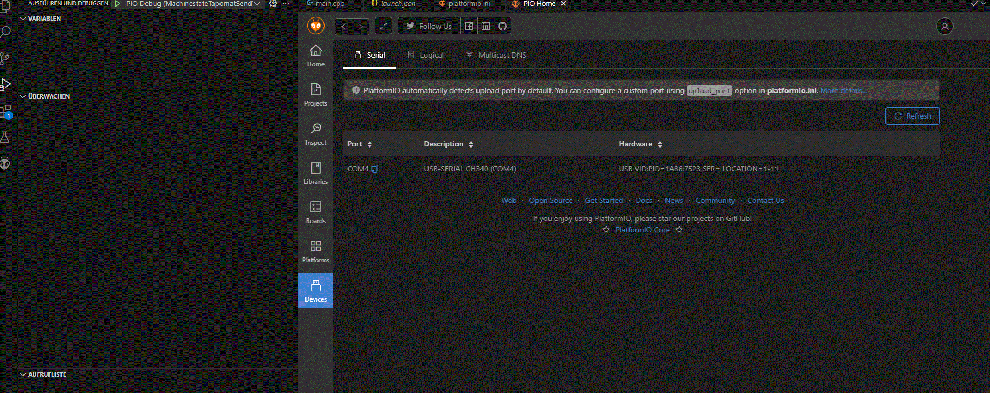
Task: Switch to the Logical devices tab
Action: coord(426,55)
